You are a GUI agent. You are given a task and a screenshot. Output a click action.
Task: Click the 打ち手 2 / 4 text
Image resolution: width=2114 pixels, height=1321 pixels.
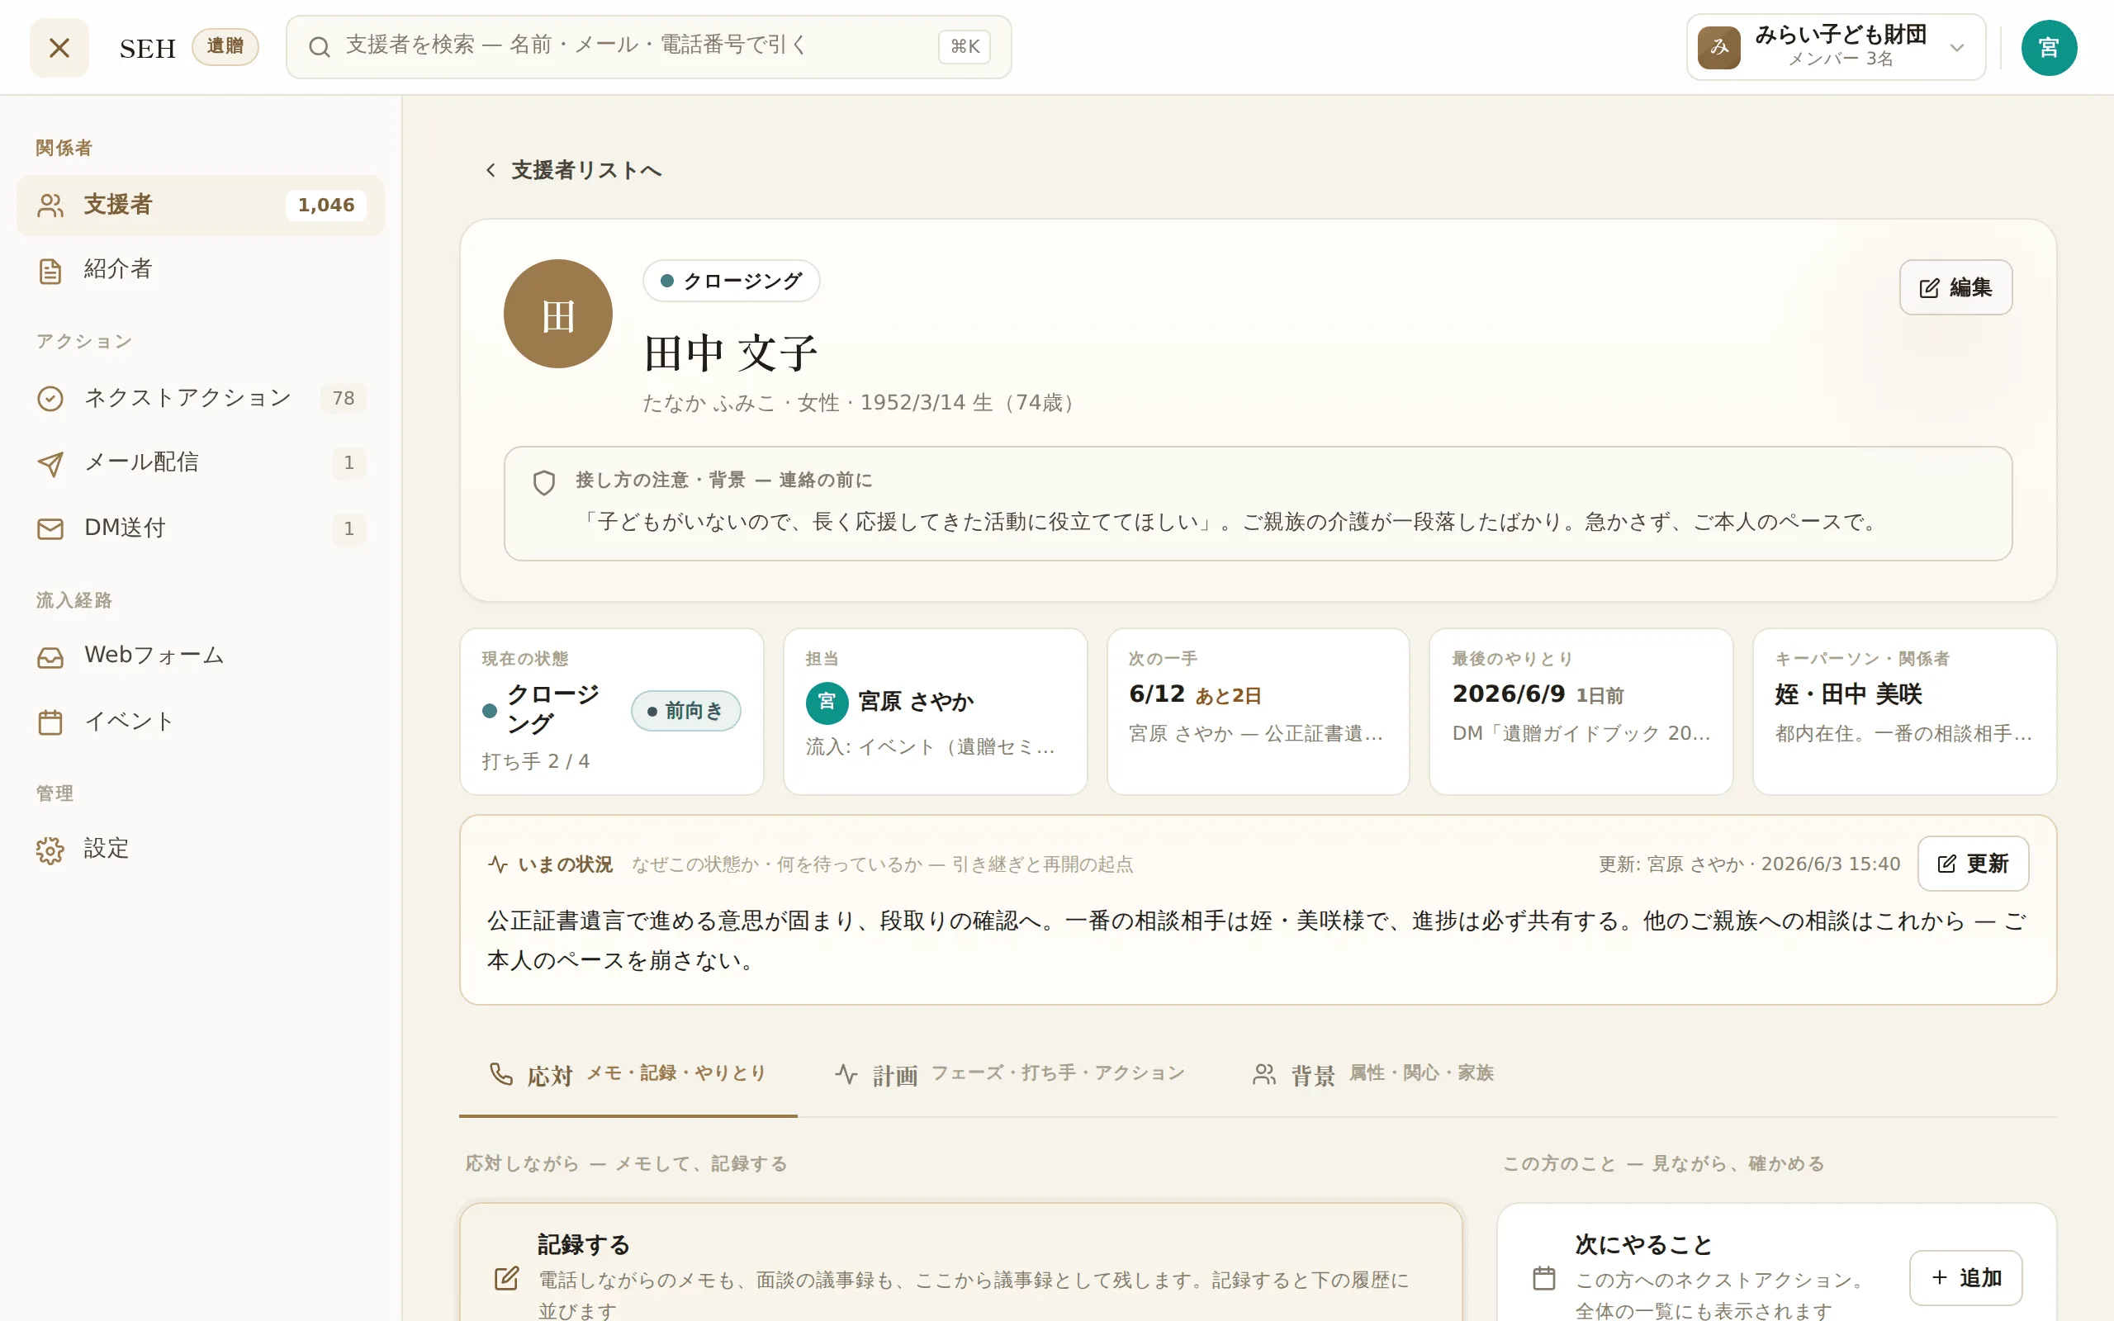[535, 762]
